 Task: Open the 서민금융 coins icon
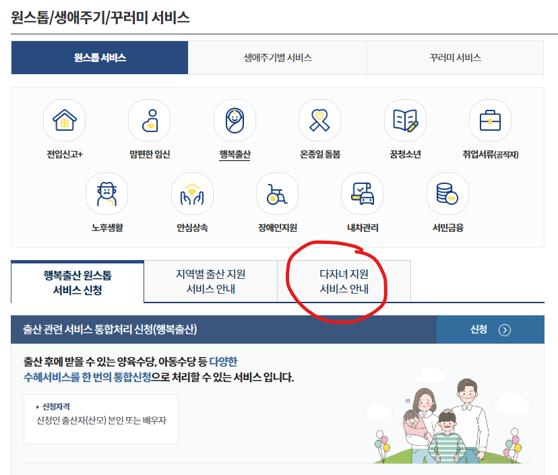447,194
